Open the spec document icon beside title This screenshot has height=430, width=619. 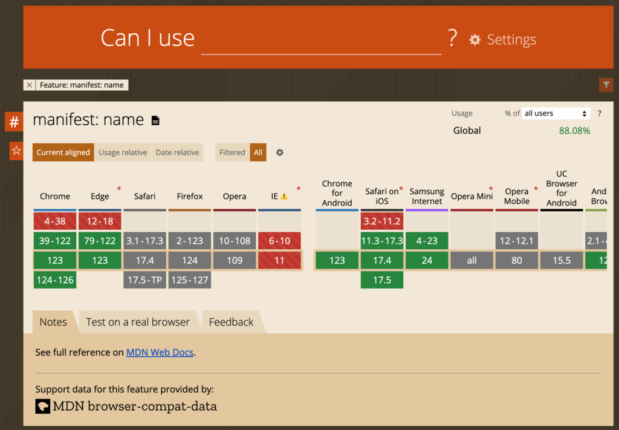(x=155, y=120)
